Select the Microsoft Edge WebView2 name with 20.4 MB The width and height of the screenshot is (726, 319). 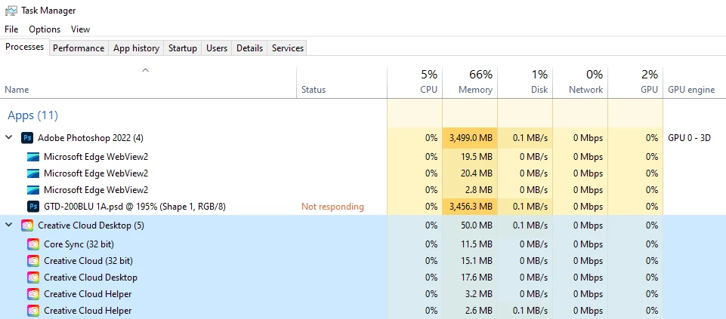point(96,173)
